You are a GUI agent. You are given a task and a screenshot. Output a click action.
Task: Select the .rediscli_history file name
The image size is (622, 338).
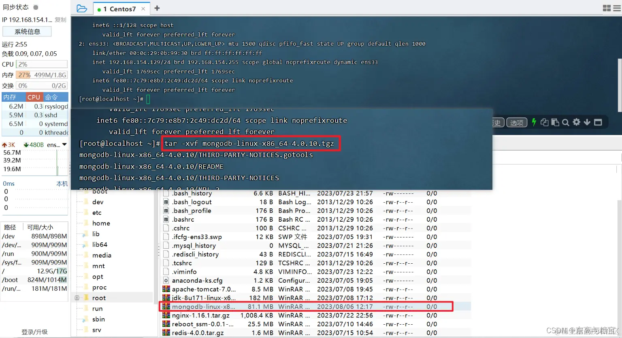[x=195, y=254]
